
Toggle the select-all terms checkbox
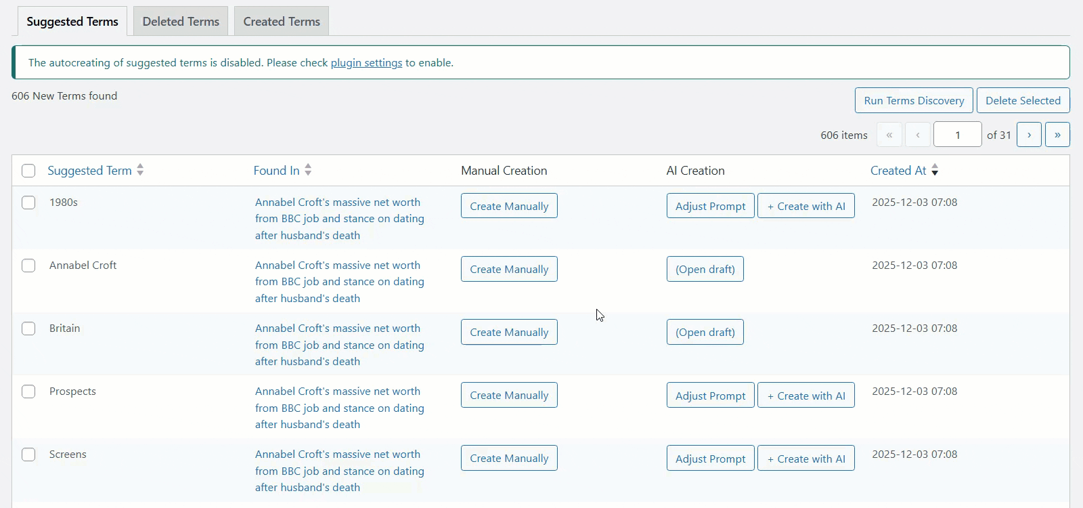(28, 171)
